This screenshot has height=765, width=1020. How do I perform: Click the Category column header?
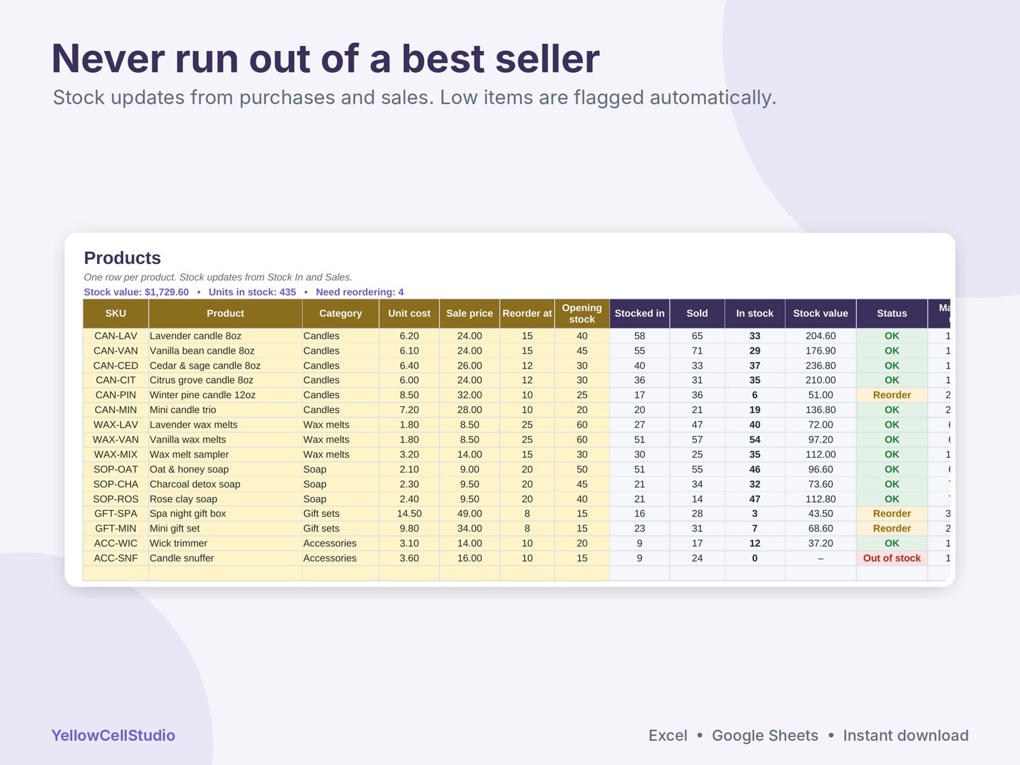(340, 314)
